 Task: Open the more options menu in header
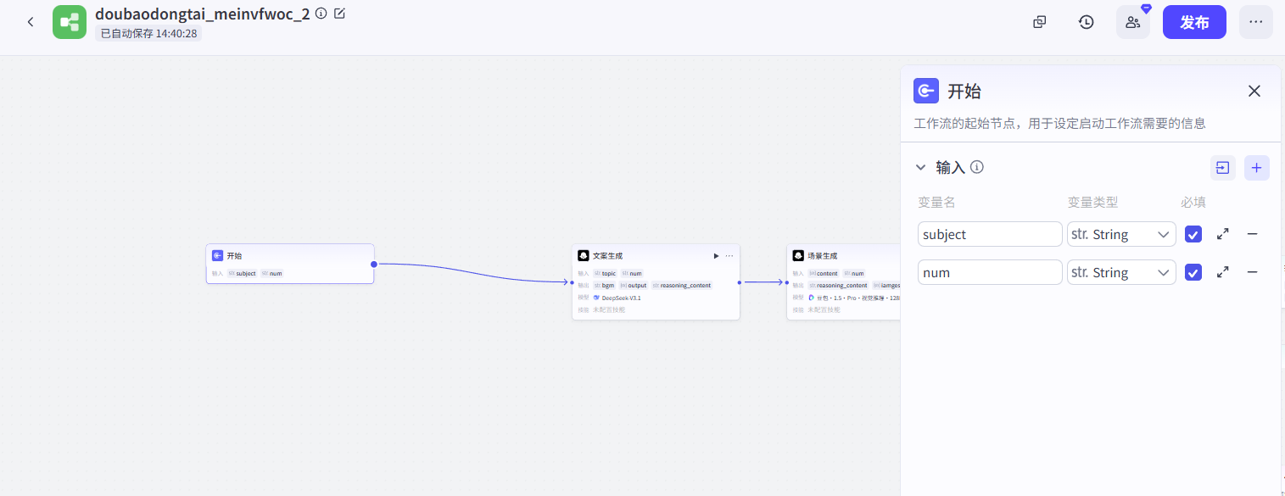[1255, 22]
